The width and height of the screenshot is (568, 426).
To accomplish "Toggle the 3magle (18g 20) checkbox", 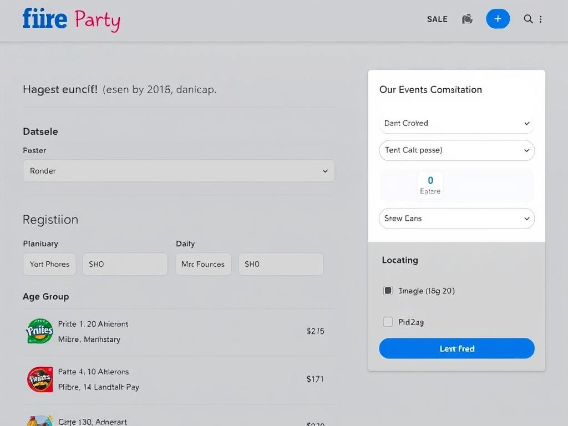I will pyautogui.click(x=388, y=291).
